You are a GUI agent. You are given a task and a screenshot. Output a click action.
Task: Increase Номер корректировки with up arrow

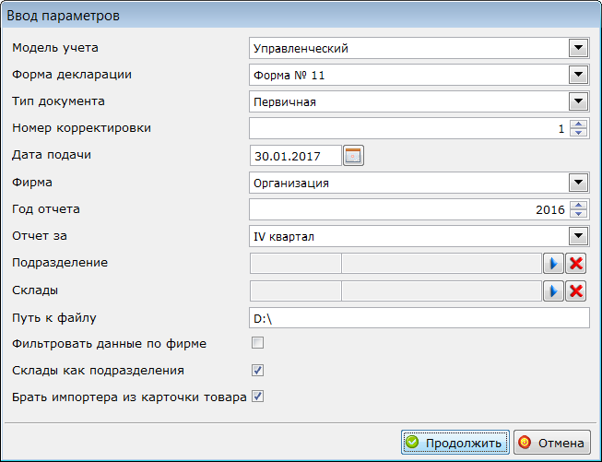point(578,124)
